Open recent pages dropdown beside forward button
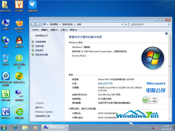 [x=41, y=25]
